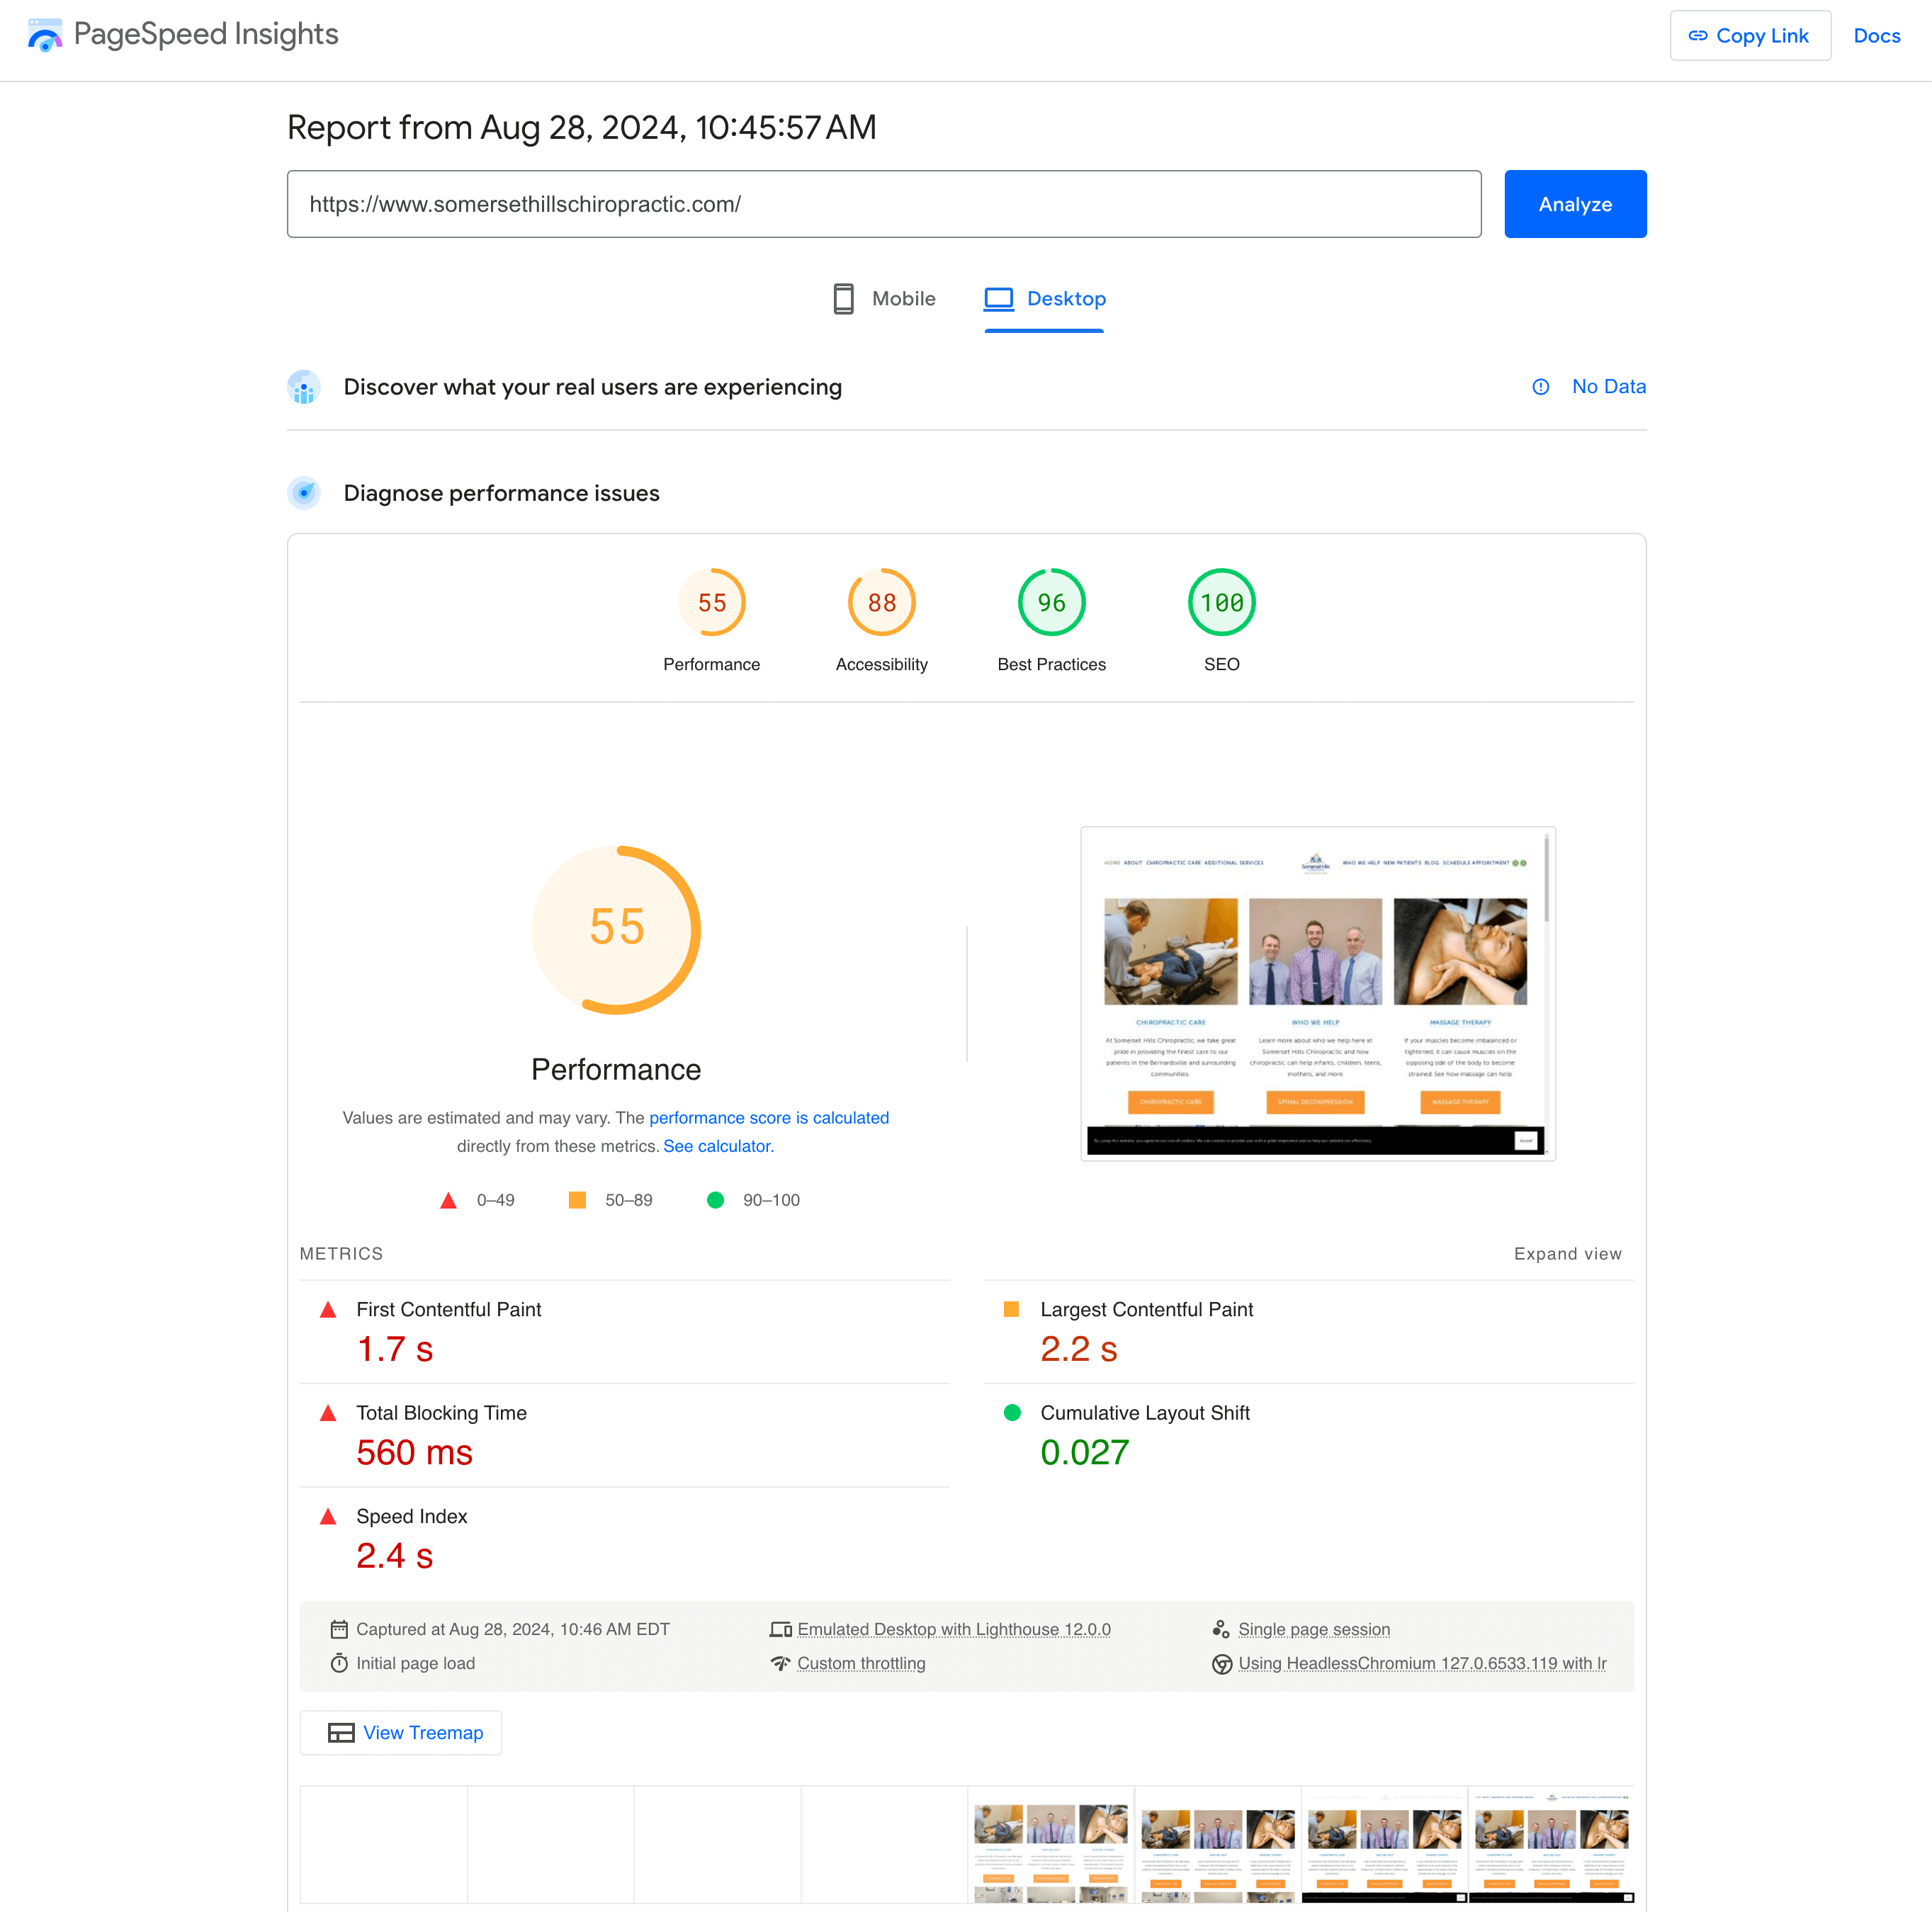
Task: Click the Diagnose performance issues gauge icon
Action: [x=304, y=493]
